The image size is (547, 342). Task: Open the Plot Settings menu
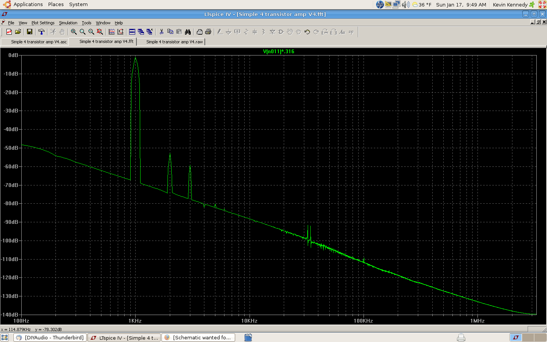pos(43,23)
